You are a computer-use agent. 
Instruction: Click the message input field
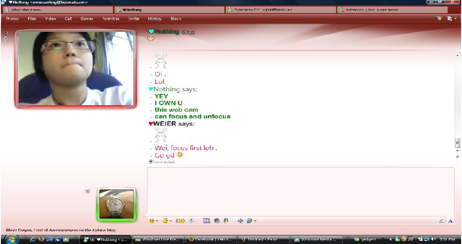[301, 192]
